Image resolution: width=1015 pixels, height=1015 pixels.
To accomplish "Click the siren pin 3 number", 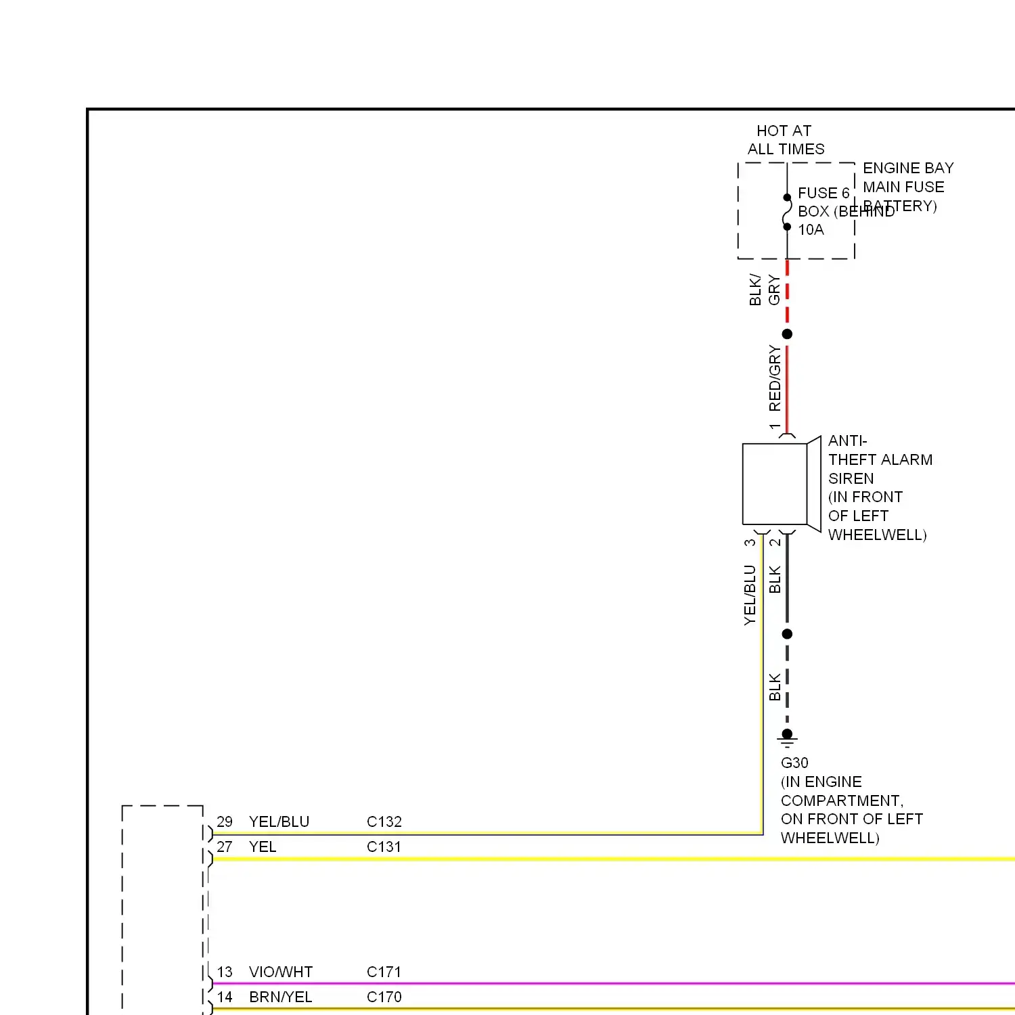I will (750, 543).
